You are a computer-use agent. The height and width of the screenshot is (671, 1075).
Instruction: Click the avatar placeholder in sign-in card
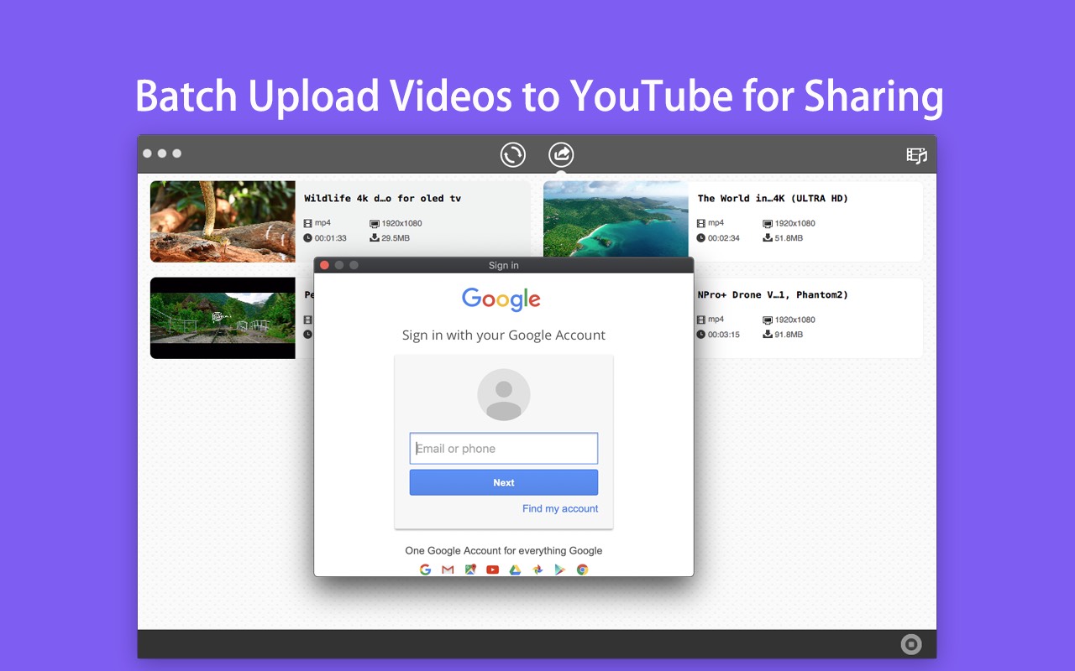pos(504,395)
